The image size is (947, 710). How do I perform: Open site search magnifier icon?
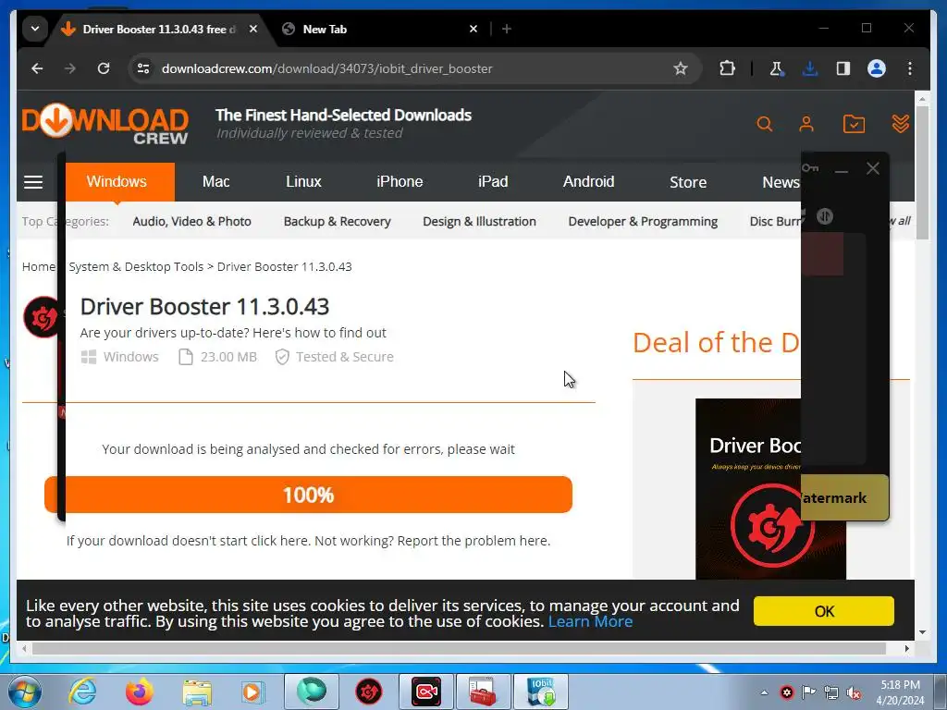point(765,125)
